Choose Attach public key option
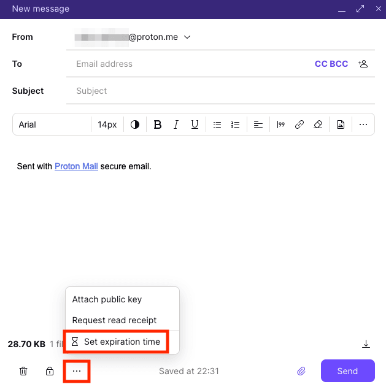This screenshot has width=386, height=387. point(122,299)
